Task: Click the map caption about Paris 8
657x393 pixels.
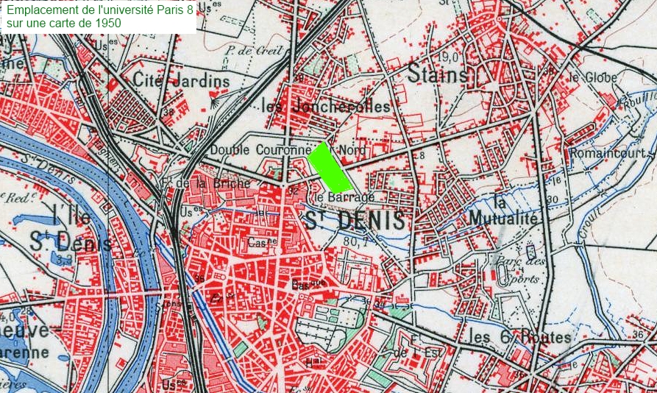Action: click(x=99, y=17)
